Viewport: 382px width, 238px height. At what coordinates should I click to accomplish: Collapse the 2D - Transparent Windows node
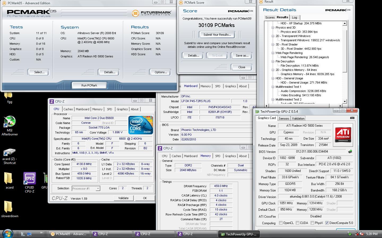pos(273,36)
